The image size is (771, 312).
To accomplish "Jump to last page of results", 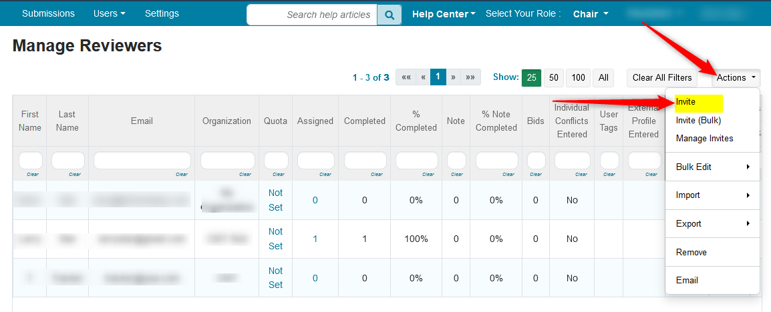I will 470,77.
